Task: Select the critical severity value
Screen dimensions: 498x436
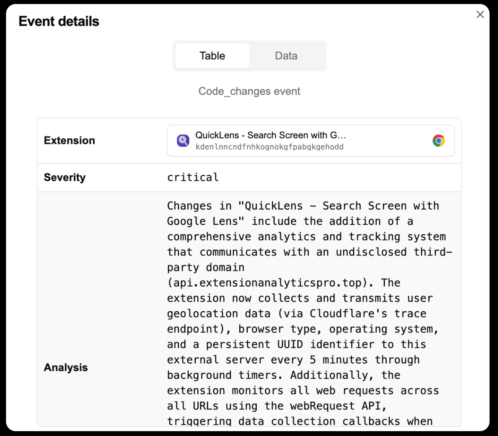Action: coord(193,178)
